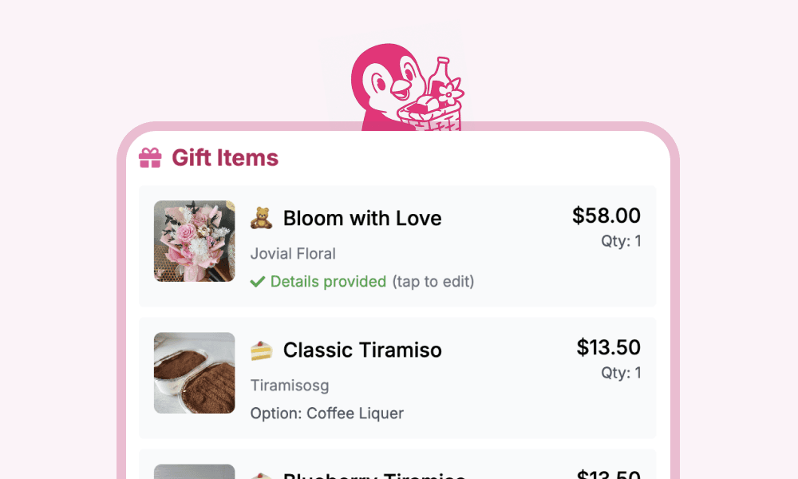Click the cake emoji on the Blueberry item

click(x=261, y=476)
